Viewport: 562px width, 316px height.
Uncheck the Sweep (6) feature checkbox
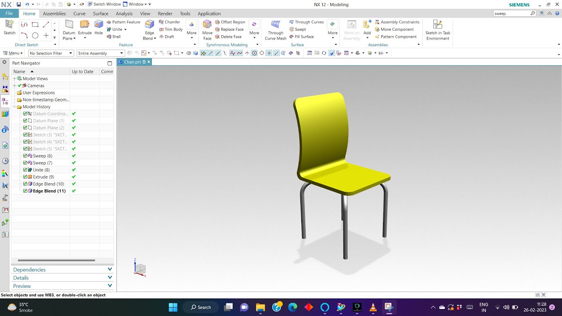coord(25,156)
